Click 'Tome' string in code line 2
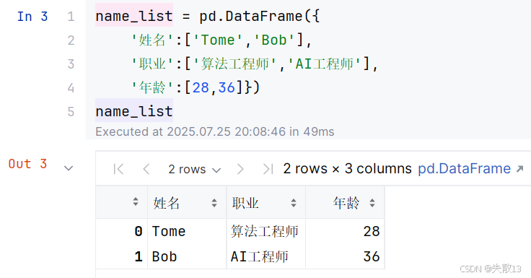This screenshot has width=531, height=278. click(218, 40)
